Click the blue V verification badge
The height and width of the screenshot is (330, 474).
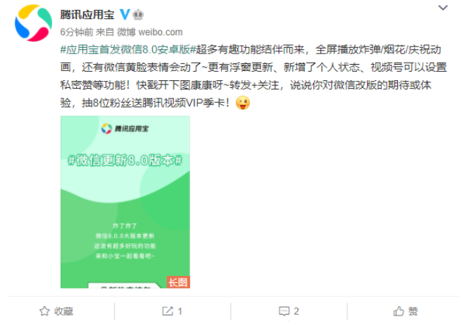tap(125, 15)
